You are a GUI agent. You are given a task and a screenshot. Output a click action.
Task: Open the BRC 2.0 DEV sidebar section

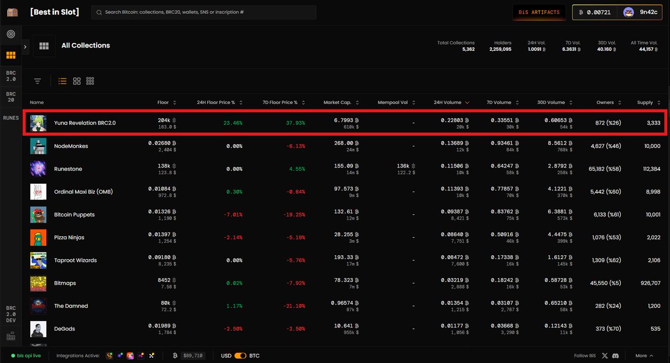(11, 314)
